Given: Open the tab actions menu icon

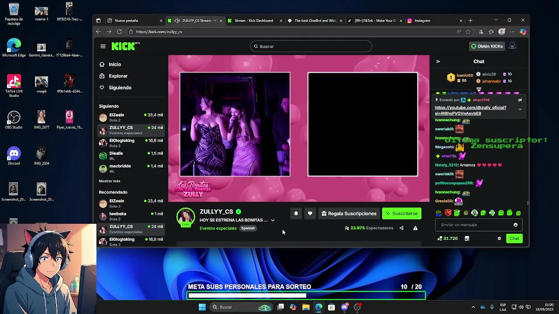Looking at the screenshot, I should [x=98, y=20].
